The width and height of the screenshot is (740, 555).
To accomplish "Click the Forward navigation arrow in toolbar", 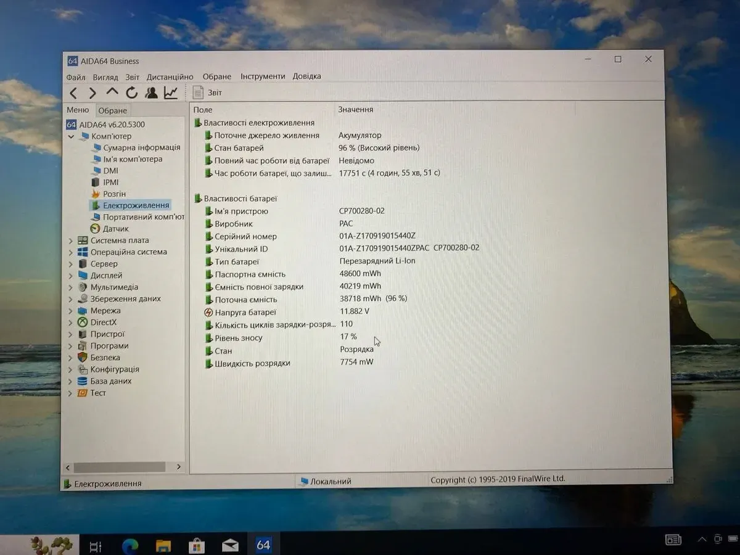I will click(x=92, y=93).
